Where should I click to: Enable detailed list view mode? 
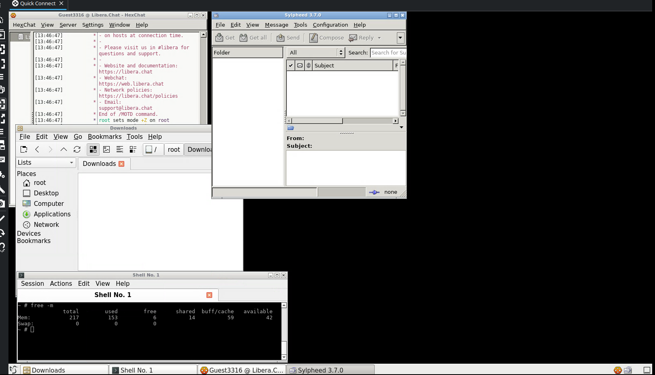tap(133, 149)
